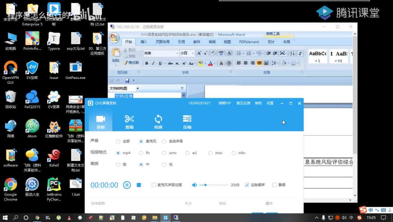Click the Word Office button
Image resolution: width=393 pixels, height=222 pixels.
pyautogui.click(x=114, y=38)
